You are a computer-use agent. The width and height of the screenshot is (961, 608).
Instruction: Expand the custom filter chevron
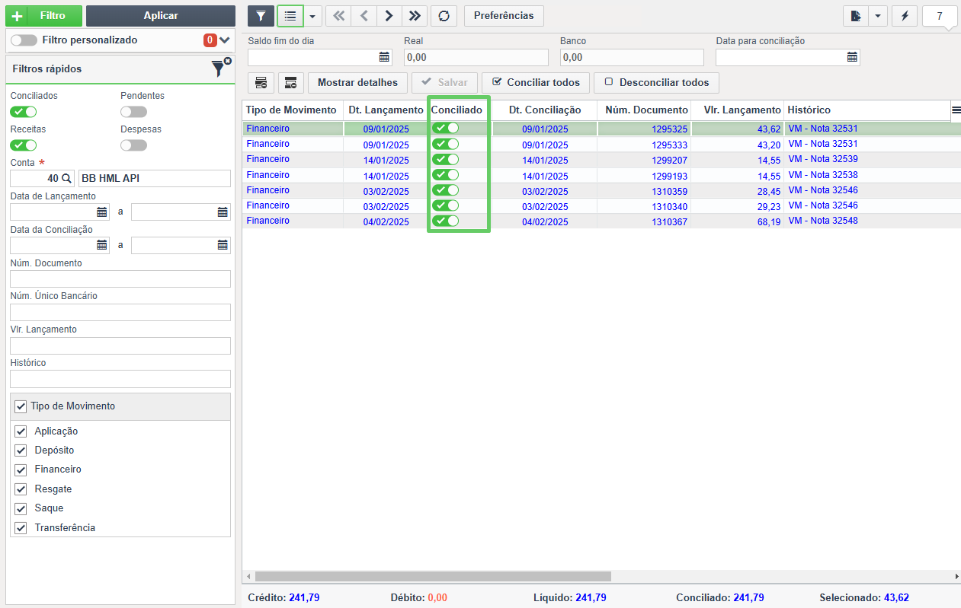(x=224, y=40)
